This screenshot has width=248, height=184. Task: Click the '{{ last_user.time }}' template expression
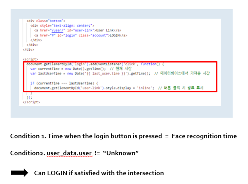point(106,73)
